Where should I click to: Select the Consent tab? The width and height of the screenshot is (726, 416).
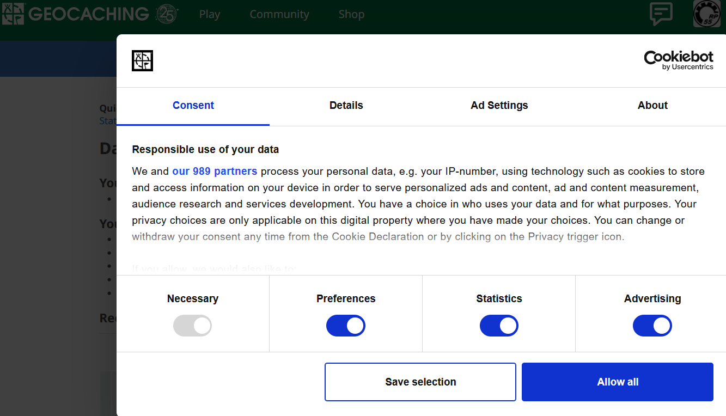pos(193,106)
